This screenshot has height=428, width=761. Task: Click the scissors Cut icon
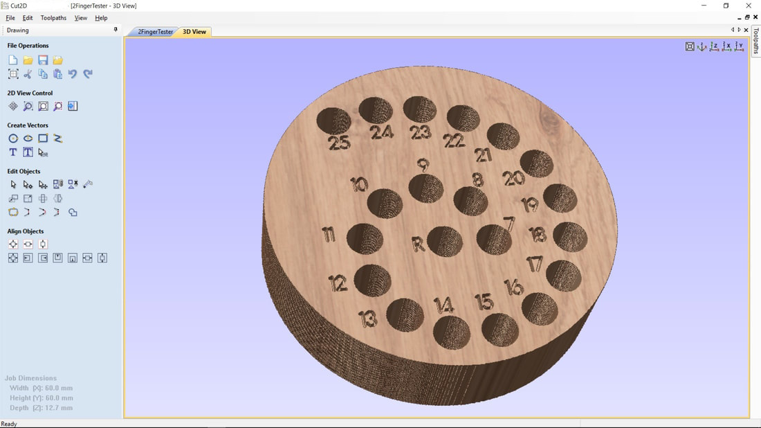28,74
